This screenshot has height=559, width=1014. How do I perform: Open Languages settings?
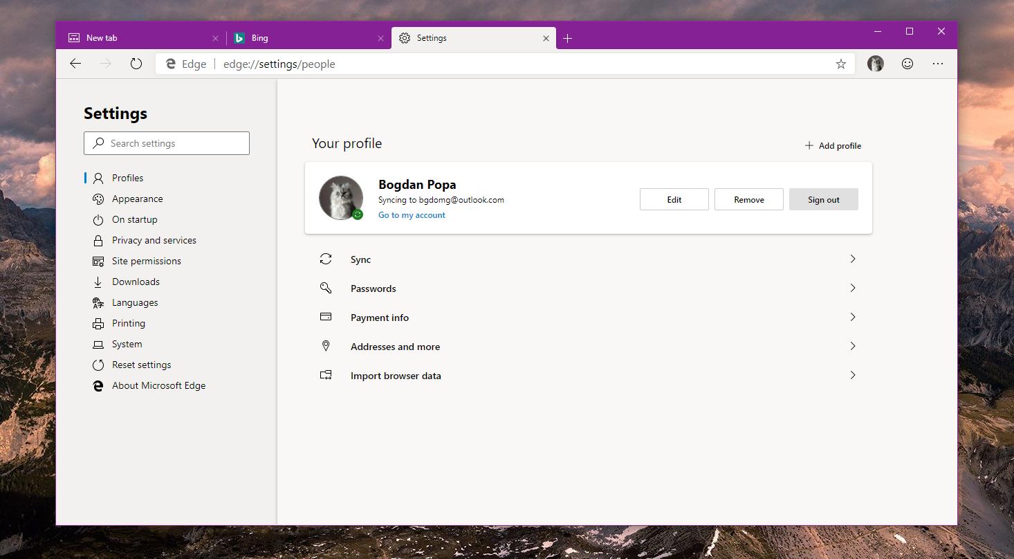tap(135, 302)
